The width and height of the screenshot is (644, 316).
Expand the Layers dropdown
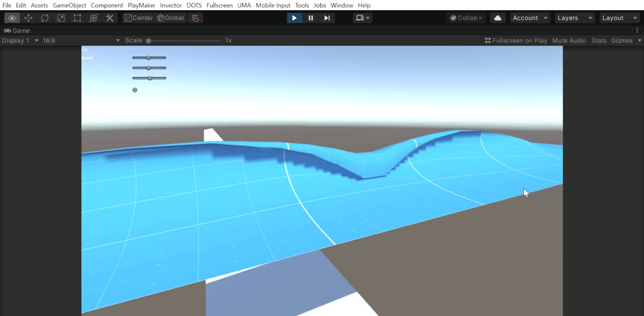click(x=575, y=18)
